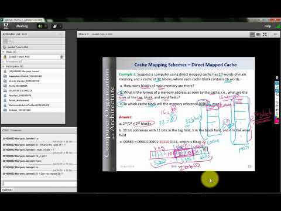This screenshot has height=211, width=281.
Task: Toggle full screen for Share pod
Action: coord(265,35)
